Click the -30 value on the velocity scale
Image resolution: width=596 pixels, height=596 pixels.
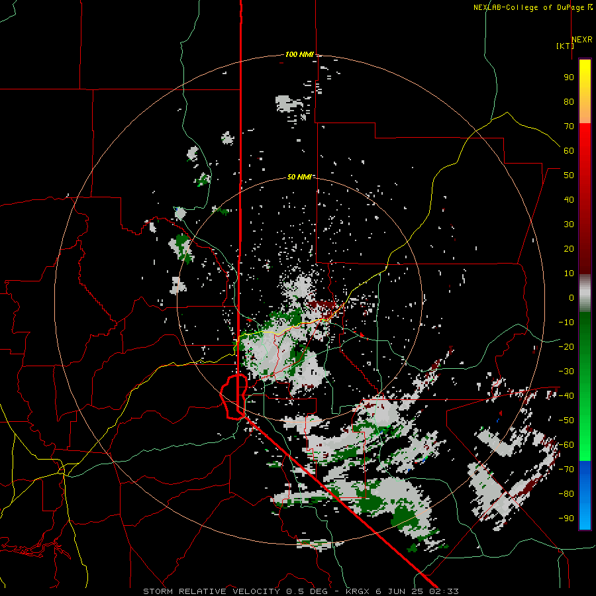click(566, 372)
